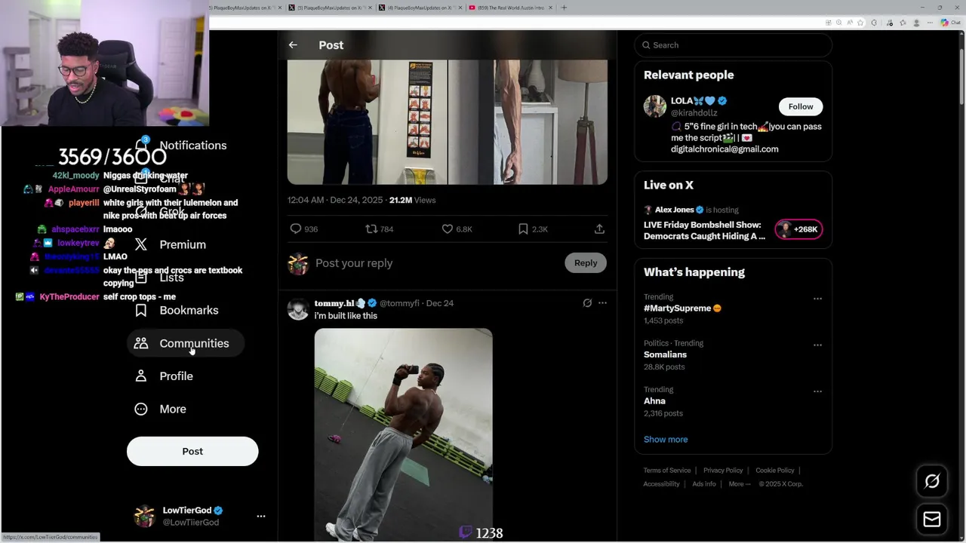The height and width of the screenshot is (543, 966).
Task: Open the replies comment icon with 936
Action: [x=304, y=229]
